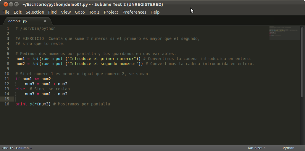This screenshot has width=305, height=151.
Task: Open the Goto menu
Action: [x=80, y=12]
